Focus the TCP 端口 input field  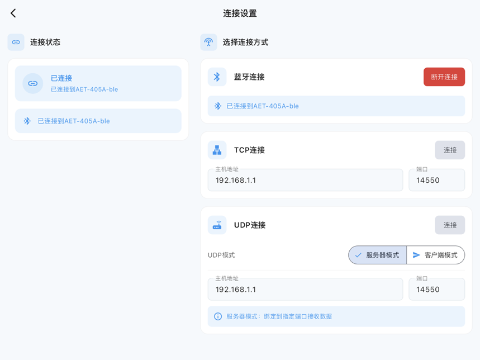436,181
